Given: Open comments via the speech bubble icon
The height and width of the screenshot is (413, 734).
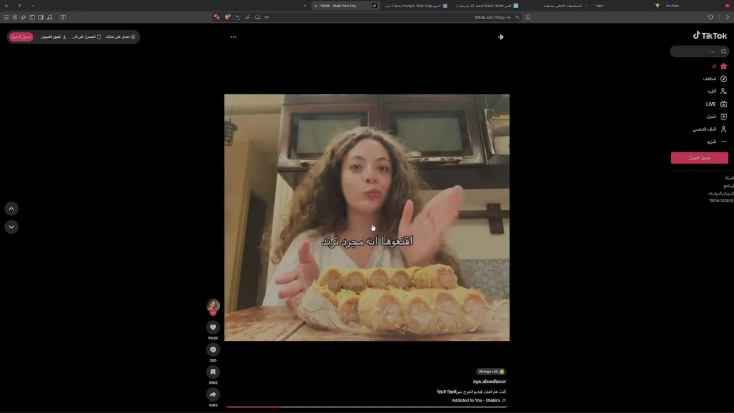Looking at the screenshot, I should click(x=213, y=349).
